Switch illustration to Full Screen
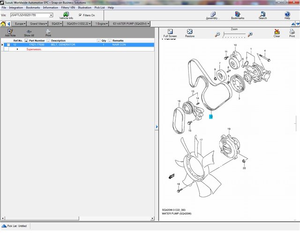The height and width of the screenshot is (239, 300). click(x=170, y=32)
